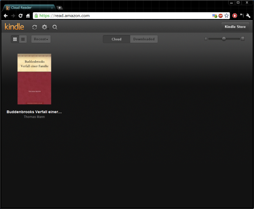
Task: Open the Kindle settings gear menu
Action: (x=44, y=27)
